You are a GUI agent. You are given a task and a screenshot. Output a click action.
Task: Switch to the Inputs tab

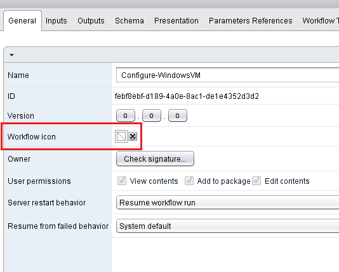pos(56,21)
